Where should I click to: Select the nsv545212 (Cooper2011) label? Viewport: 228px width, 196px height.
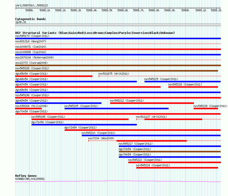pos(127,101)
